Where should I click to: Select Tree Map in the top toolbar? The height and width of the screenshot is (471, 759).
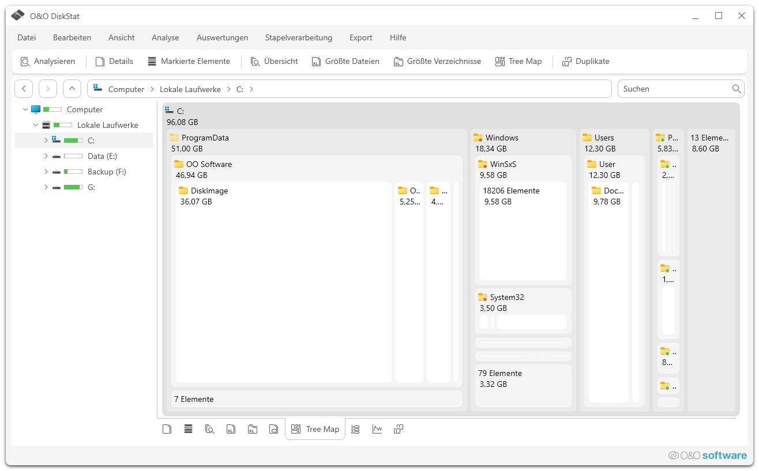click(518, 61)
